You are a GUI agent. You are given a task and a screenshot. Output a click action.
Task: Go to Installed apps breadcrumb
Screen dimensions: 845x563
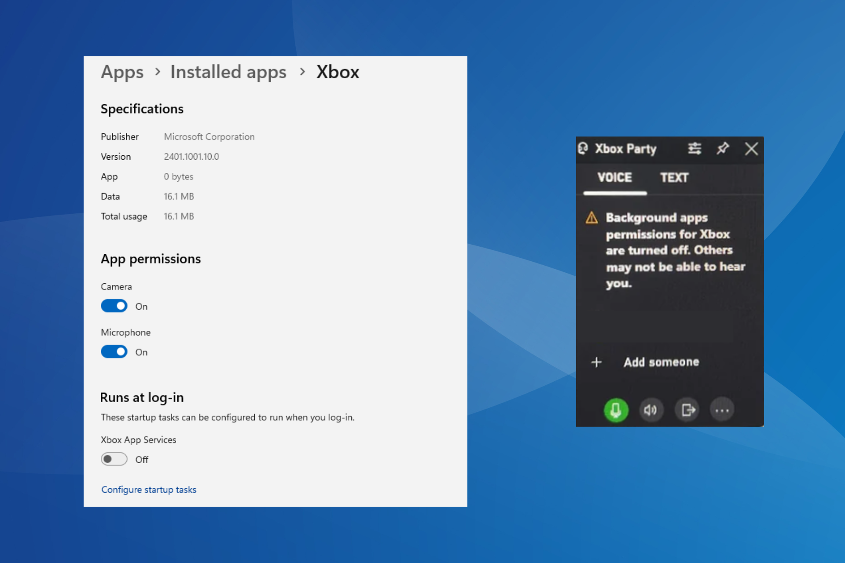coord(228,72)
